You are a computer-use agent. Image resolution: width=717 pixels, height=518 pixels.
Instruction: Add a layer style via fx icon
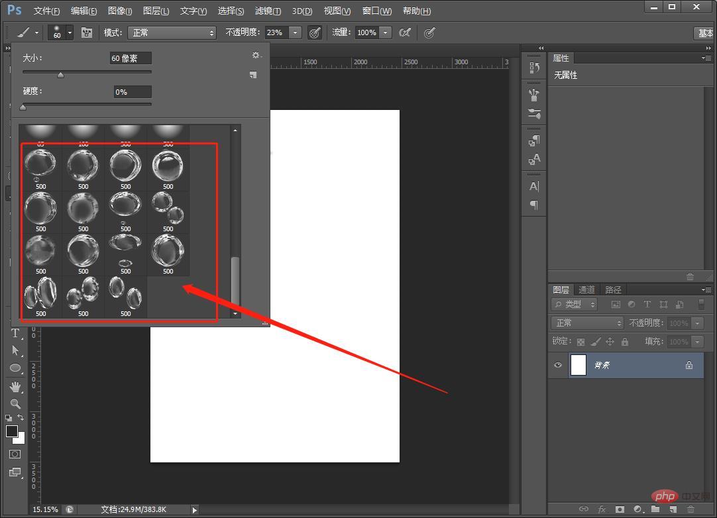coord(602,509)
